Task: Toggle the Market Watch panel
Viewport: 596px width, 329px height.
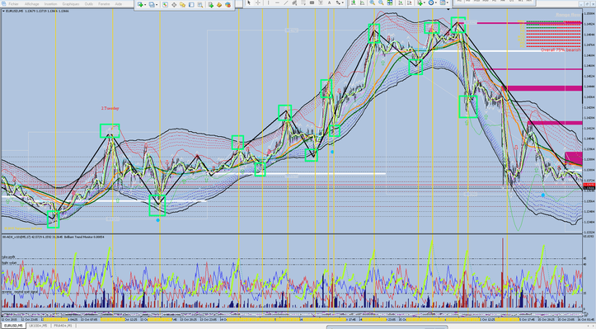Action: pos(165,5)
